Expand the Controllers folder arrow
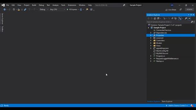This screenshot has height=110, width=196. (151, 41)
